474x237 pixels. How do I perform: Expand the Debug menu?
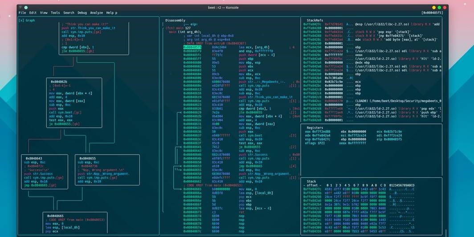[82, 13]
